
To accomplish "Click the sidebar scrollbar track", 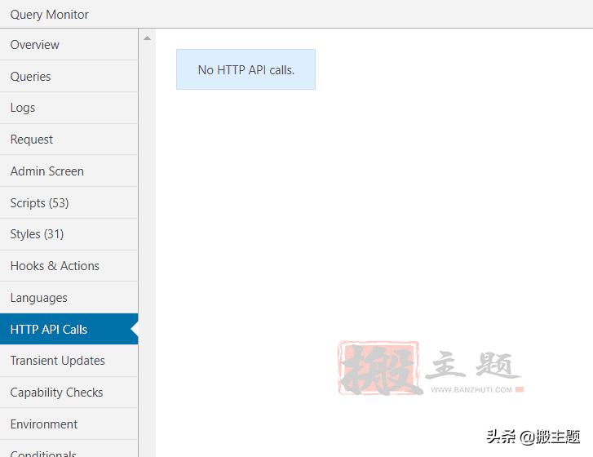I will point(147,245).
